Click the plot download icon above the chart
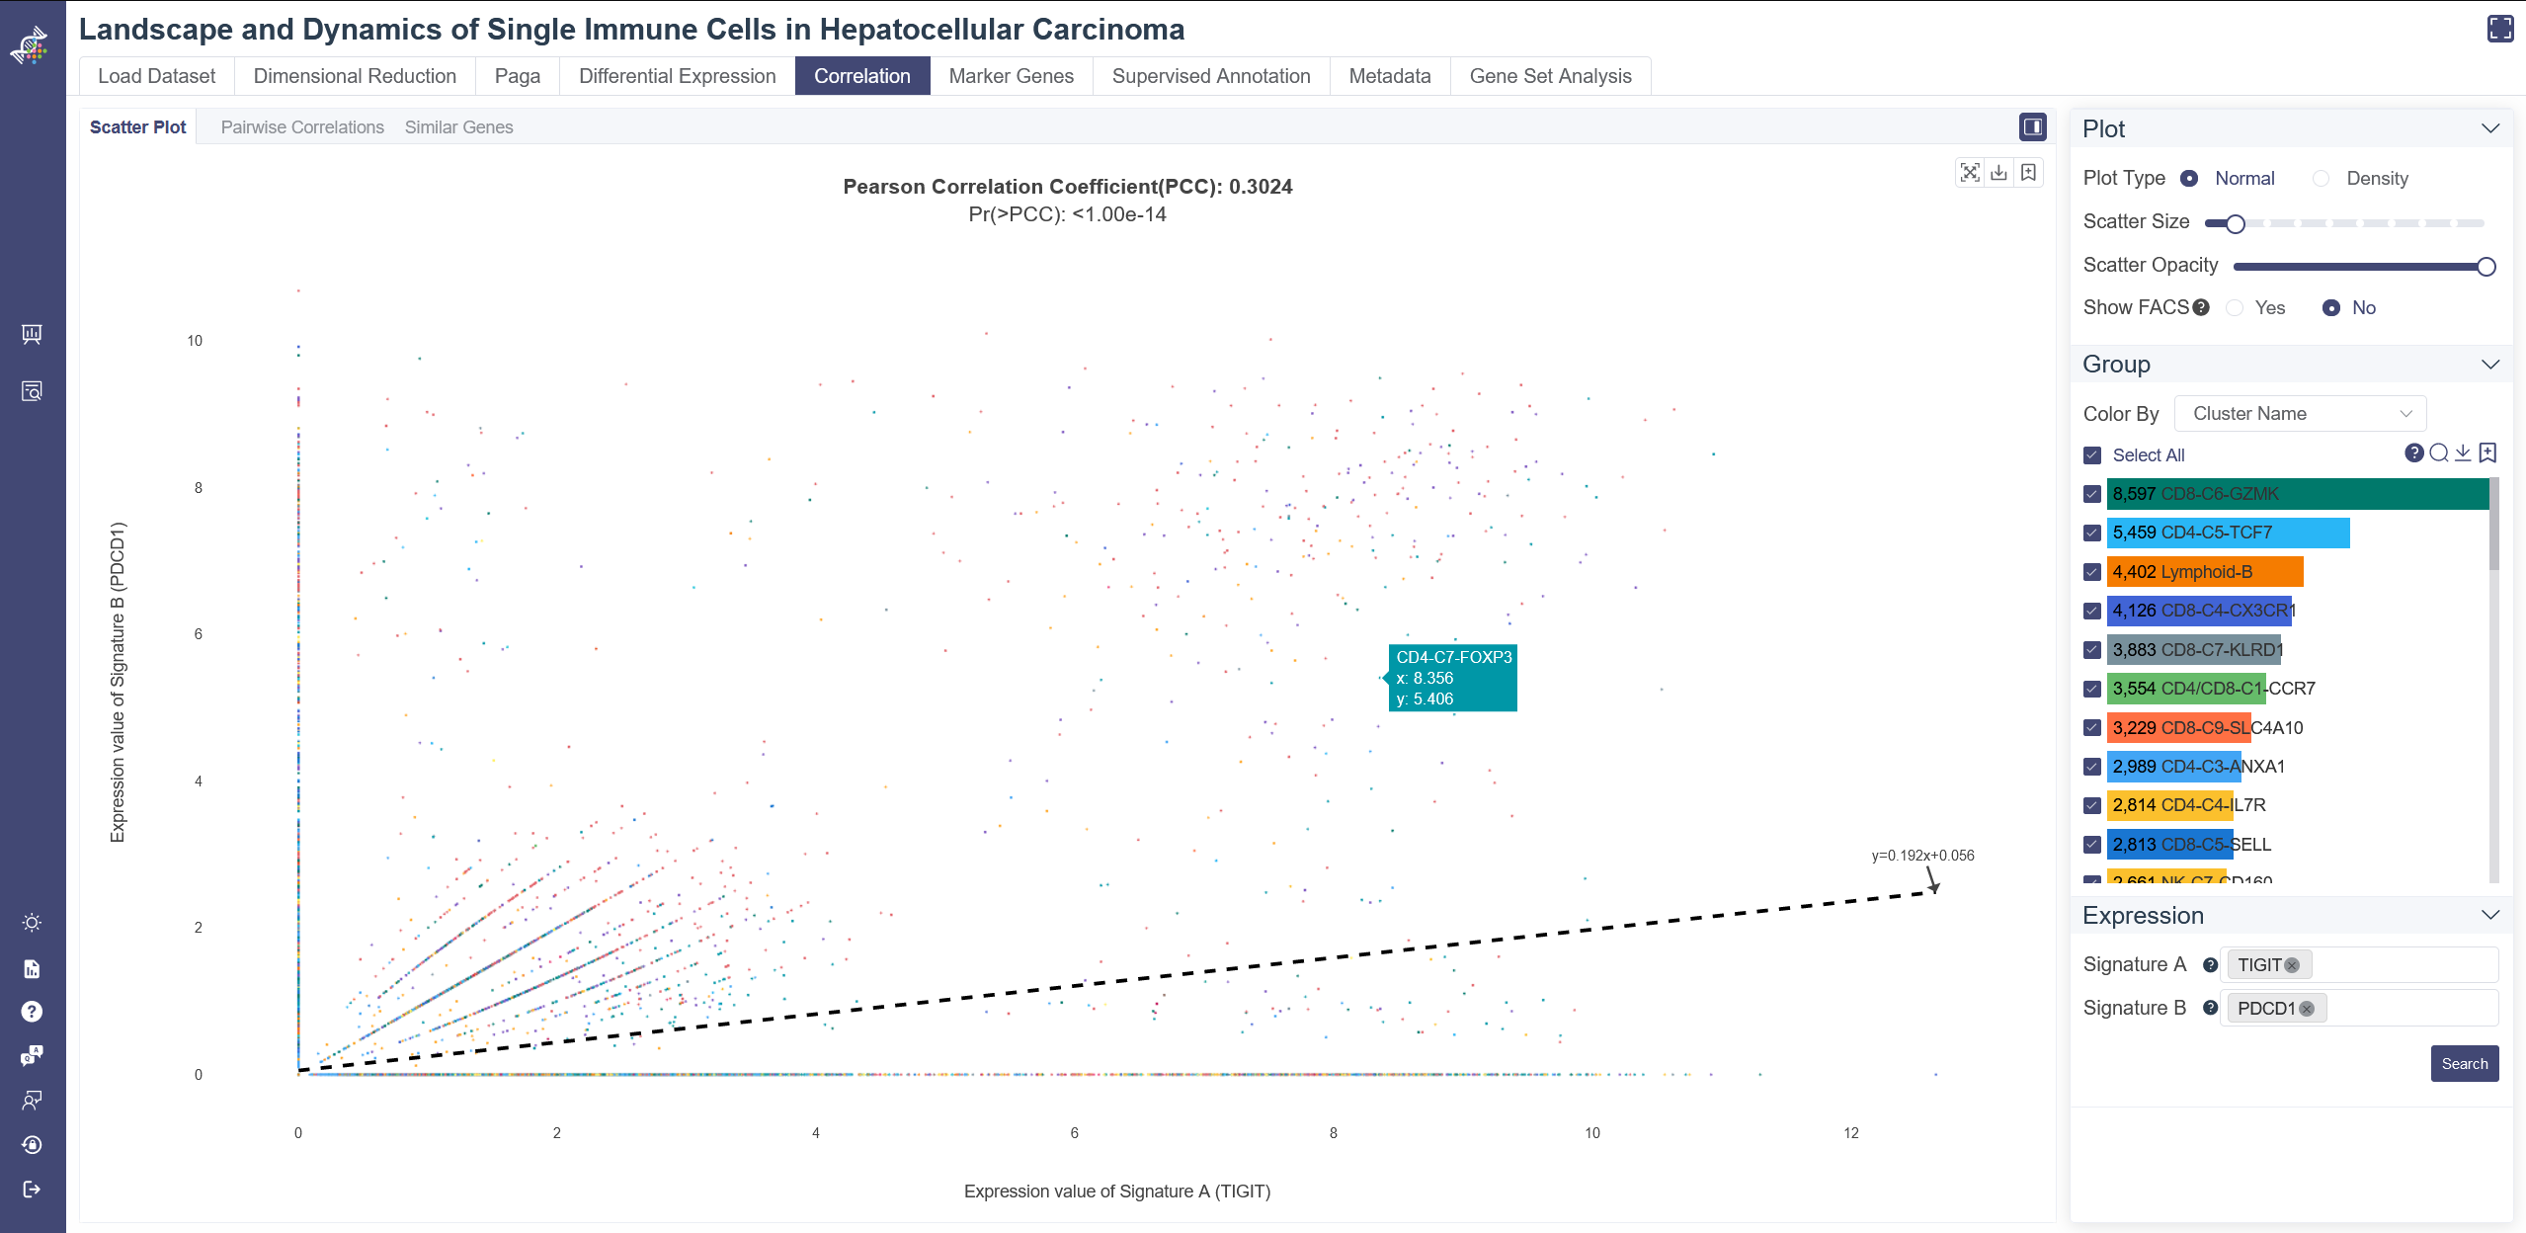The image size is (2526, 1233). [x=1998, y=173]
